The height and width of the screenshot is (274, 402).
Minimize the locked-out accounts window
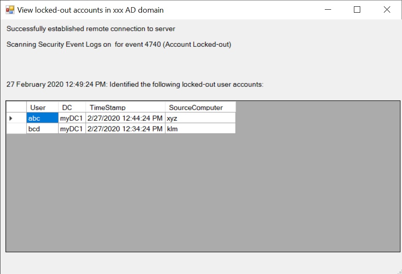tap(328, 10)
